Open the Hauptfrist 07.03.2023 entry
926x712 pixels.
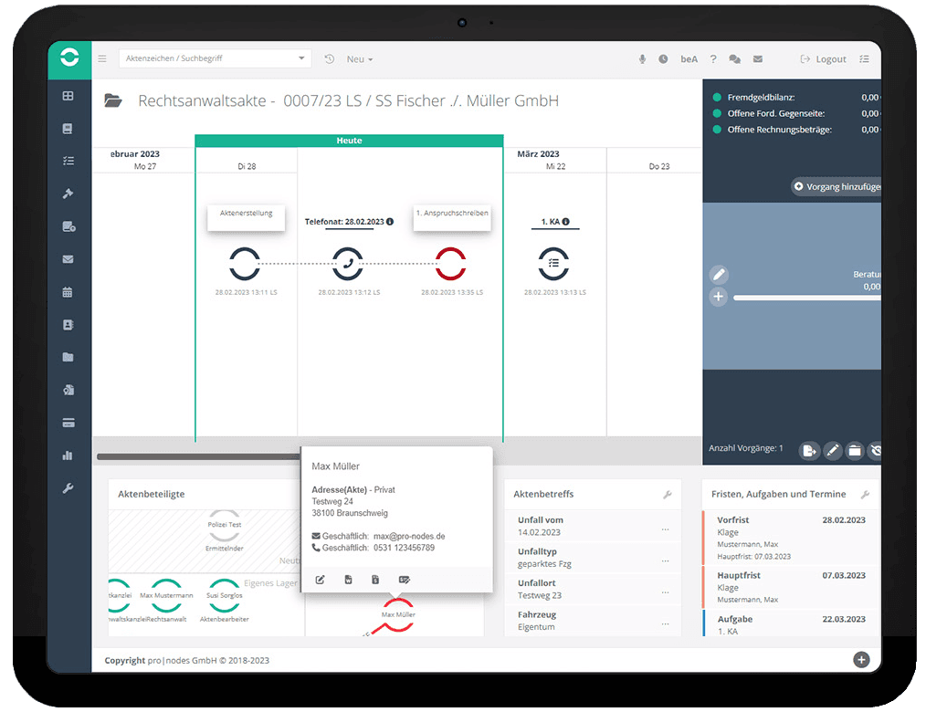click(x=791, y=587)
